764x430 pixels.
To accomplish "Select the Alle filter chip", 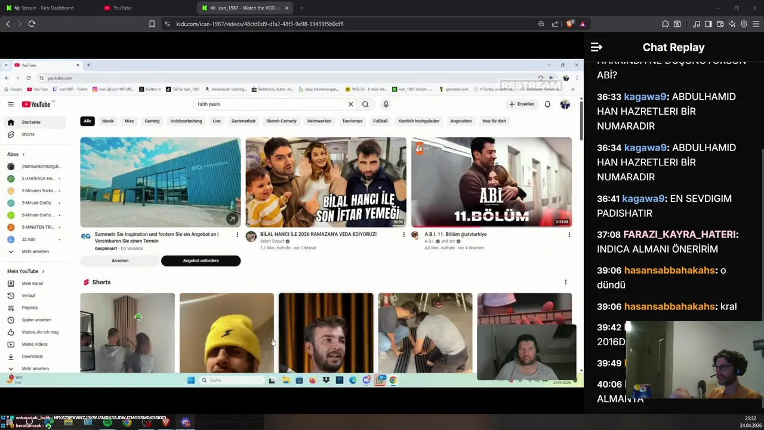I will (88, 121).
